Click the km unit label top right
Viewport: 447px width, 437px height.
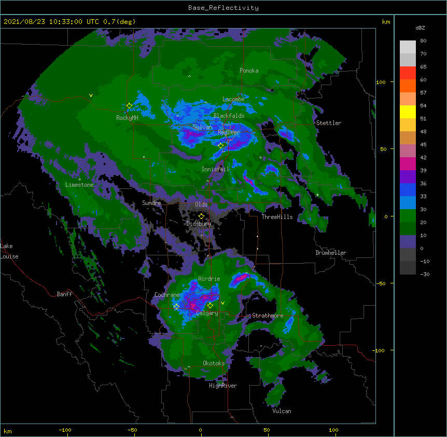[386, 22]
